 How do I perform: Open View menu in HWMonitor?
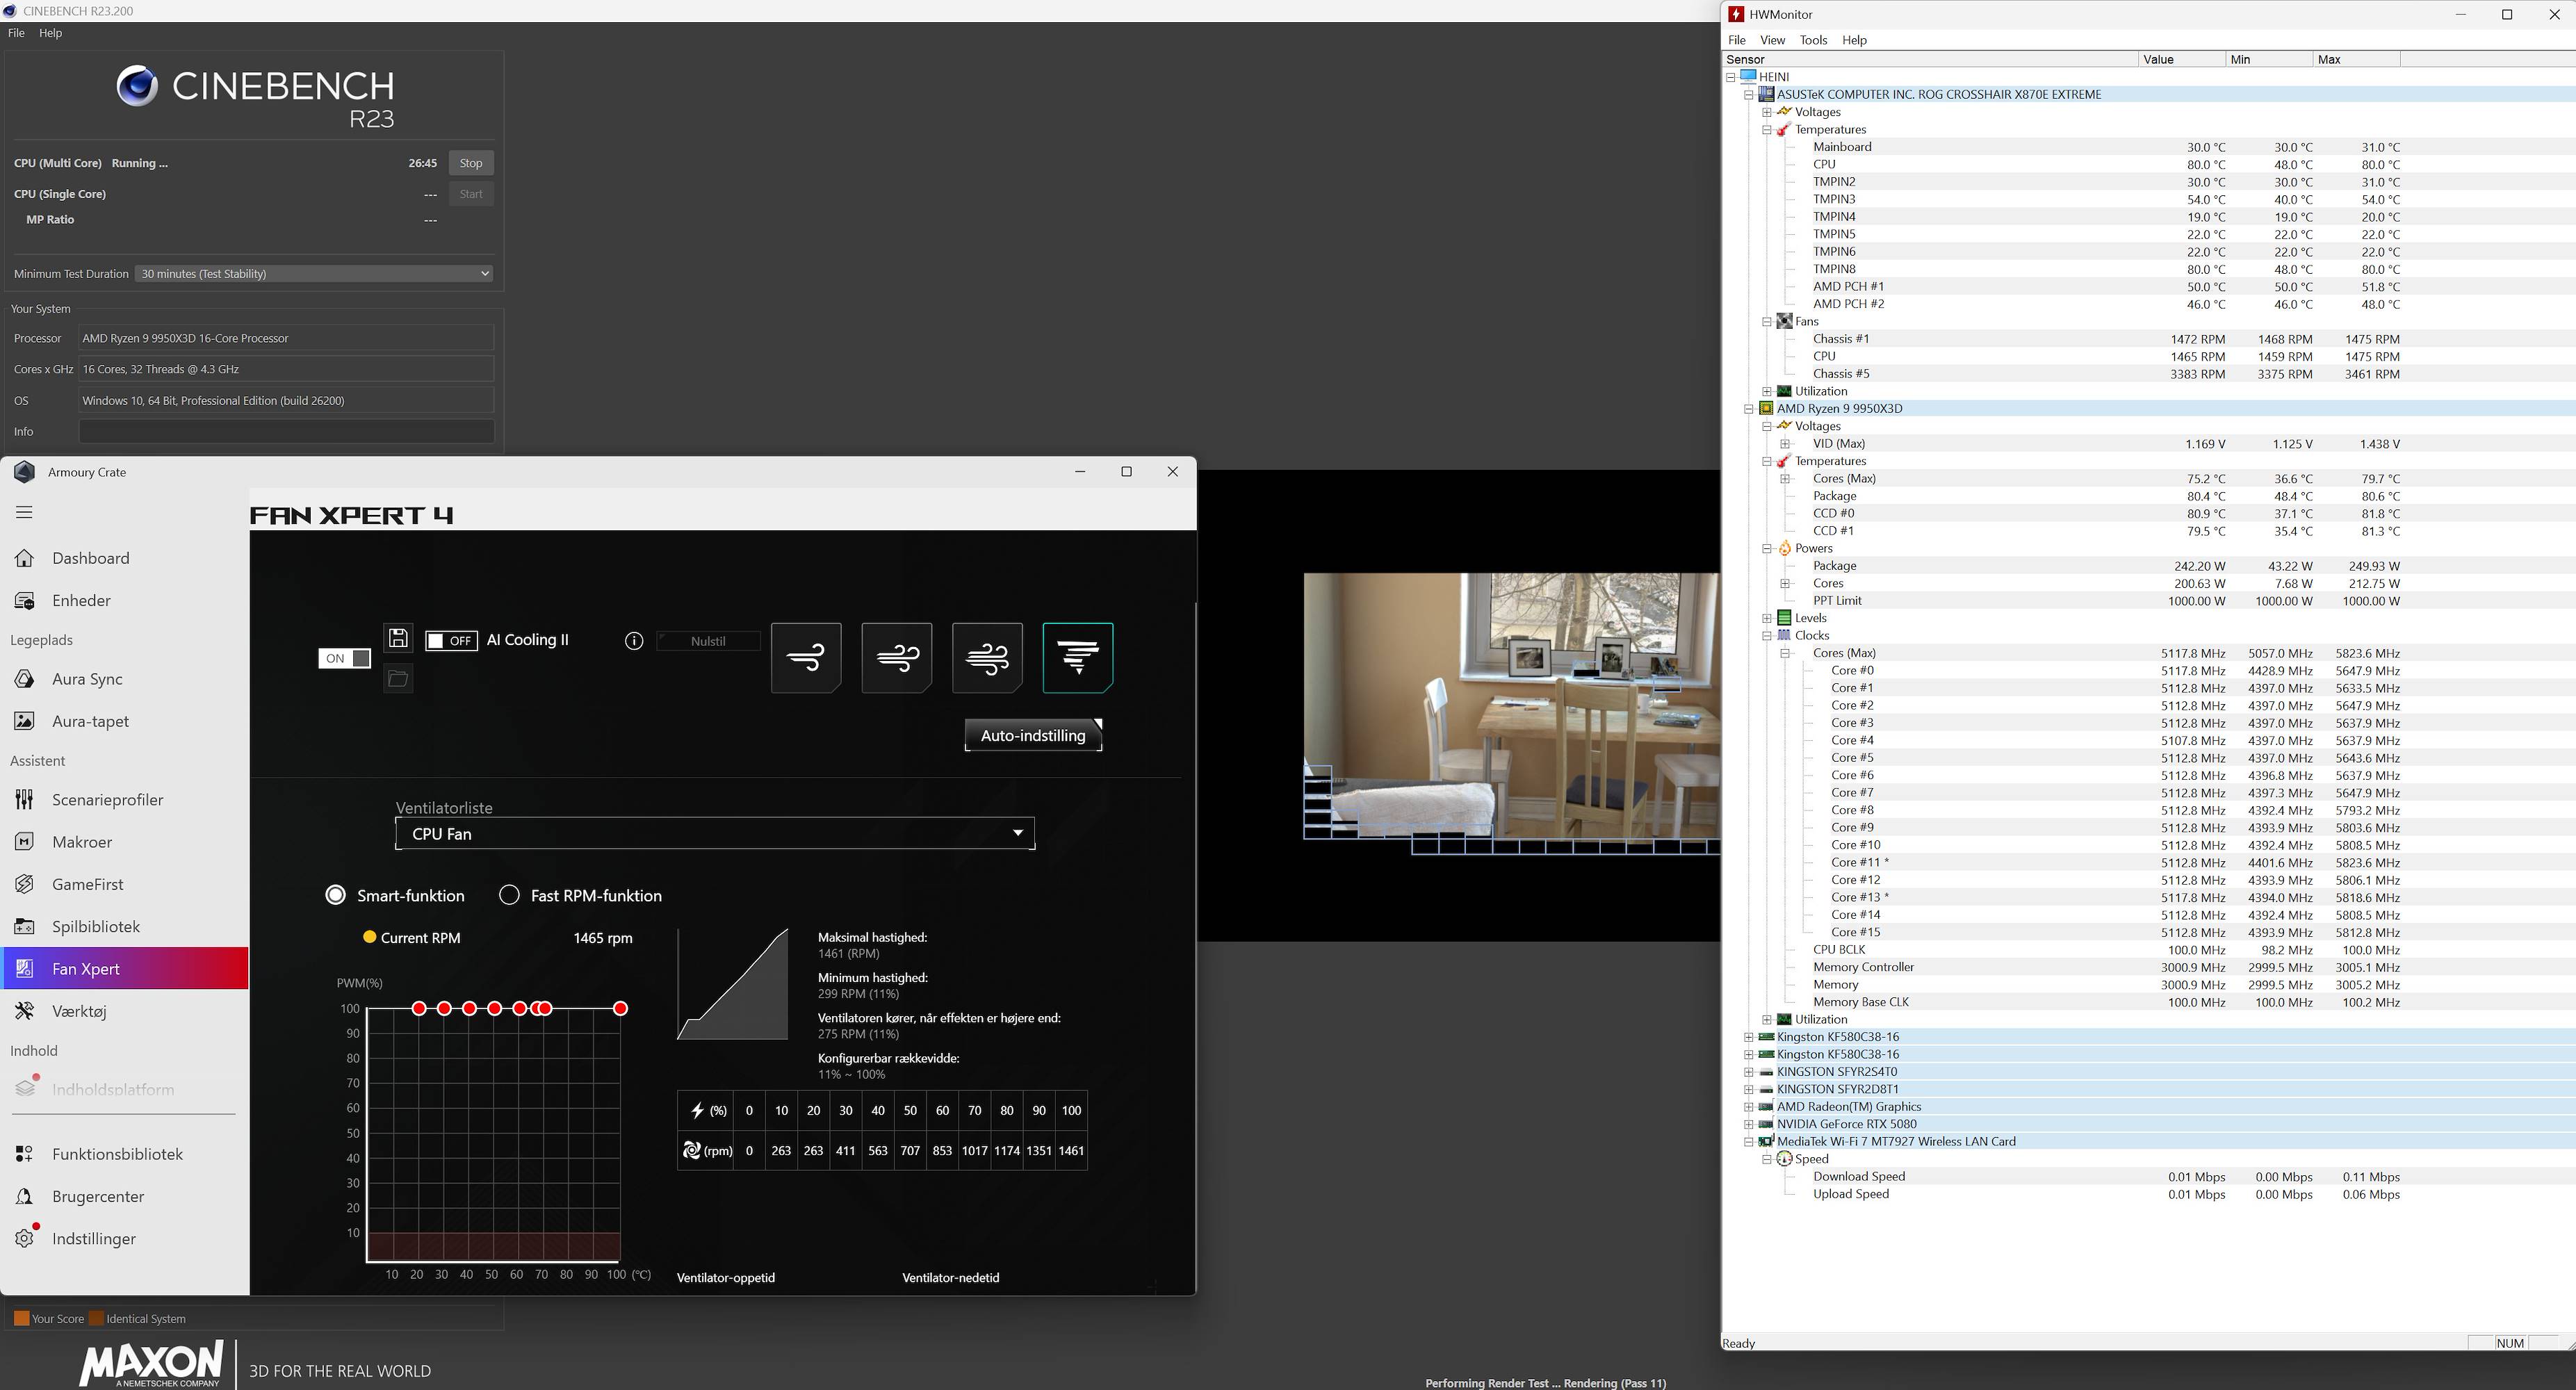coord(1772,40)
